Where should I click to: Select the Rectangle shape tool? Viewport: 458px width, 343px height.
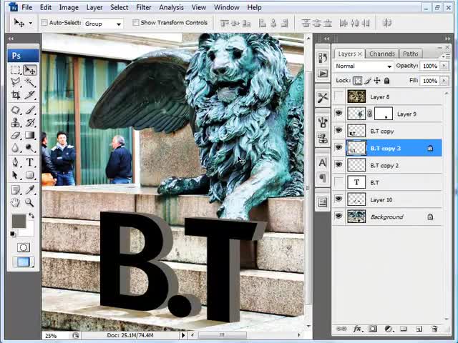point(30,175)
